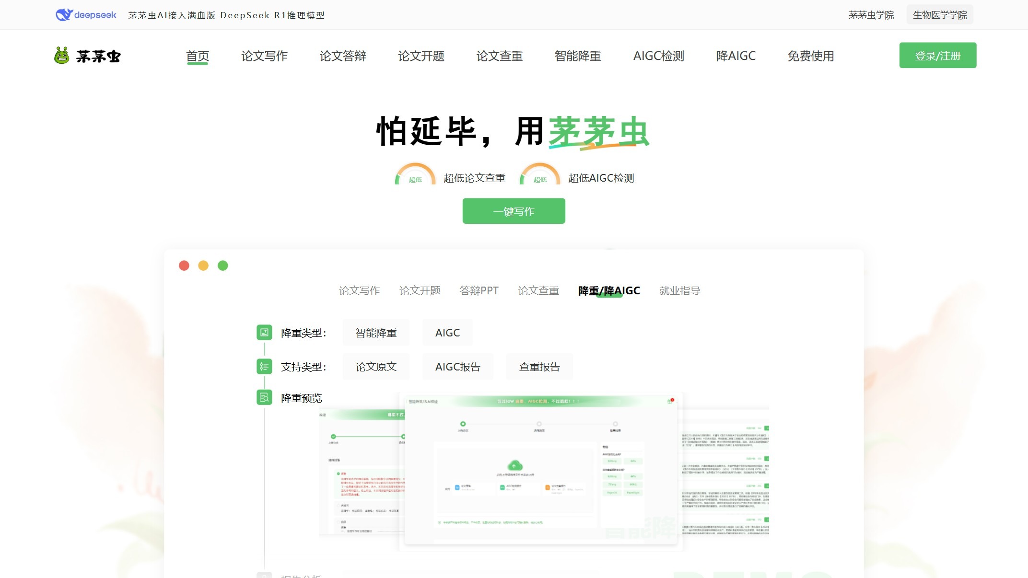Click the deepseek logo icon

[x=63, y=14]
